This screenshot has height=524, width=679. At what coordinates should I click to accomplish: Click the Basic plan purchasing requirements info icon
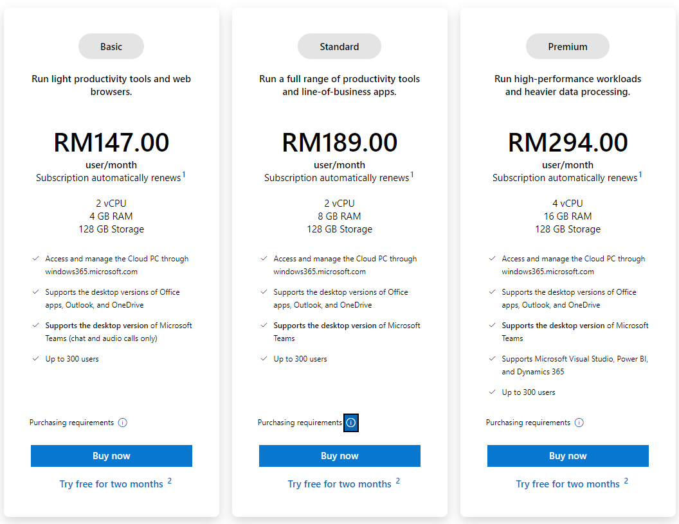(x=123, y=423)
